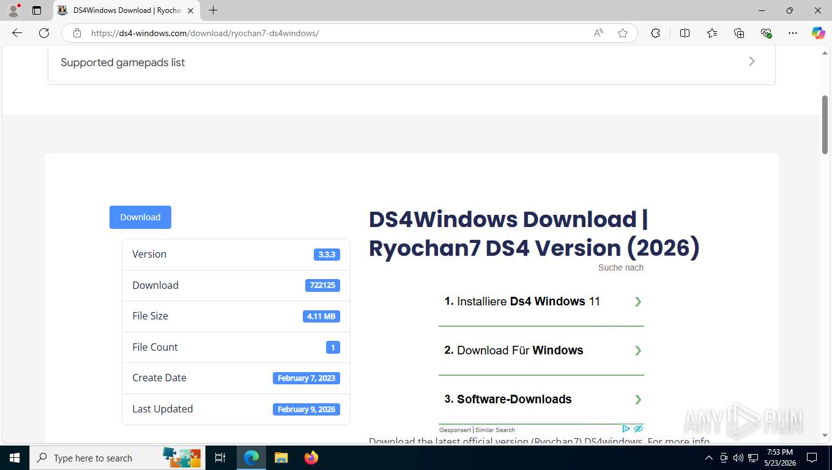Screen dimensions: 832x470
Task: Click the Create Date row label
Action: [159, 378]
